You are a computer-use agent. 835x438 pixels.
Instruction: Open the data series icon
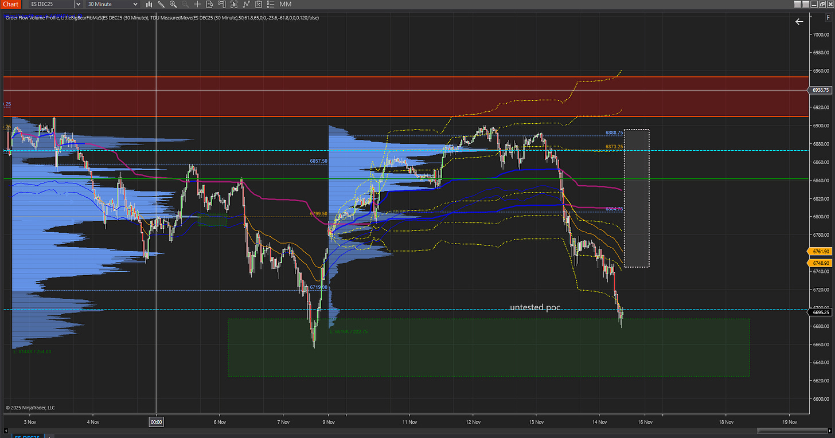click(234, 4)
